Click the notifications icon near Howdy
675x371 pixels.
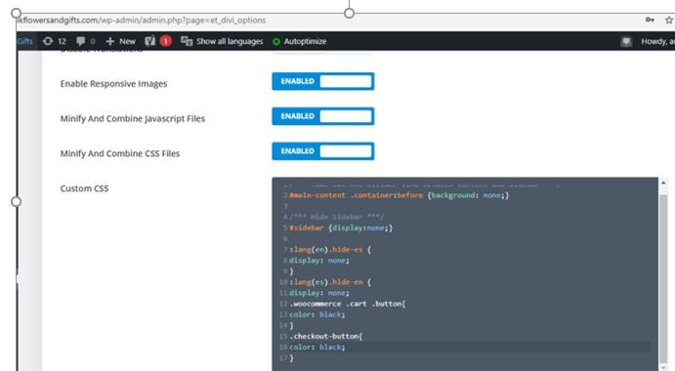(626, 41)
